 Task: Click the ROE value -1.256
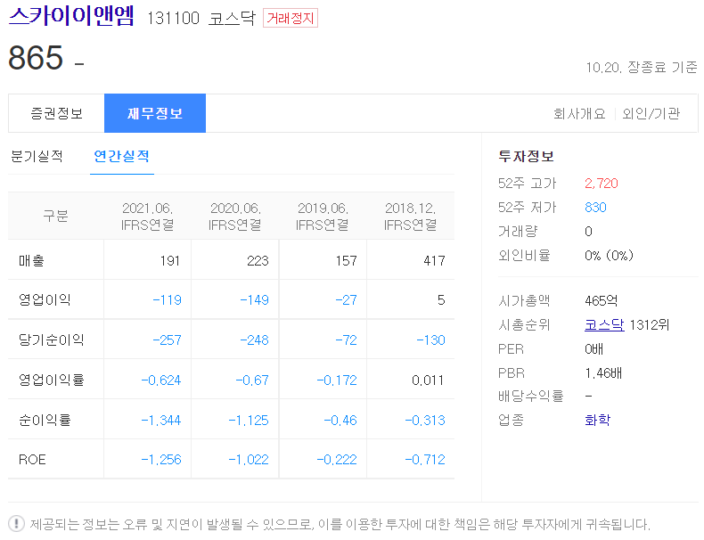[x=161, y=460]
